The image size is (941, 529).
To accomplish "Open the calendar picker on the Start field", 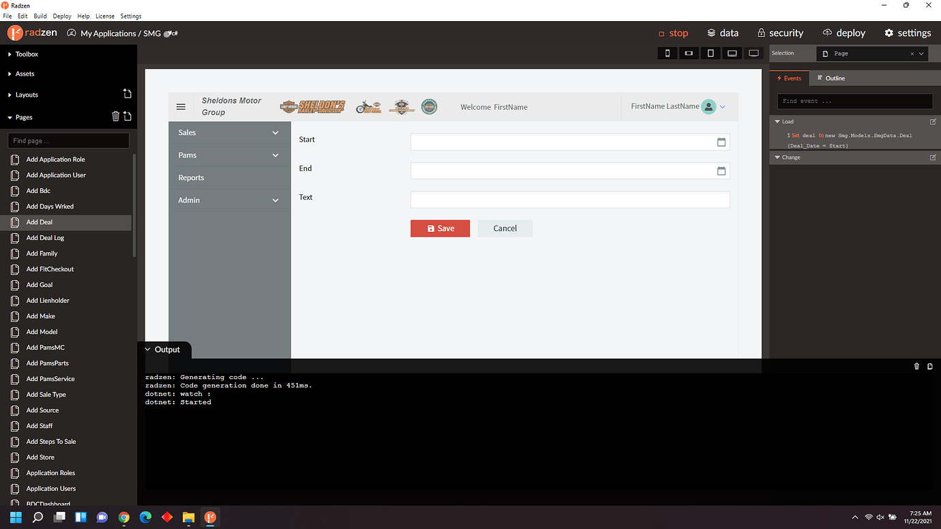I will pyautogui.click(x=721, y=142).
